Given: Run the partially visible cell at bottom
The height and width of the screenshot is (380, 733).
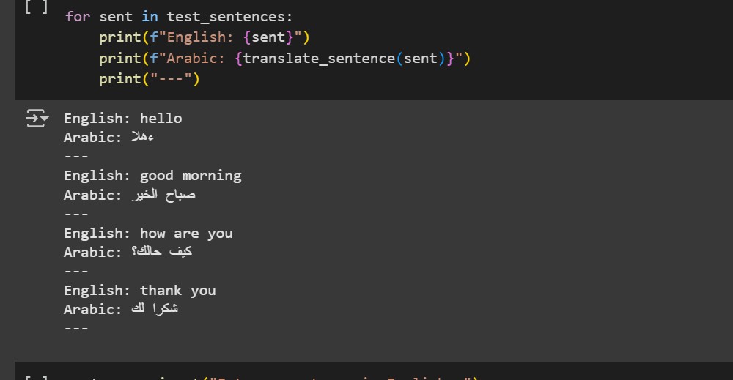Looking at the screenshot, I should (37, 377).
